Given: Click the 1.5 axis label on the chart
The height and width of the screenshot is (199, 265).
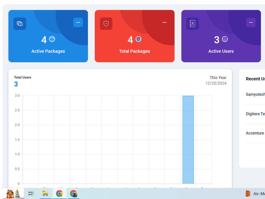Looking at the screenshot, I should pos(17,140).
